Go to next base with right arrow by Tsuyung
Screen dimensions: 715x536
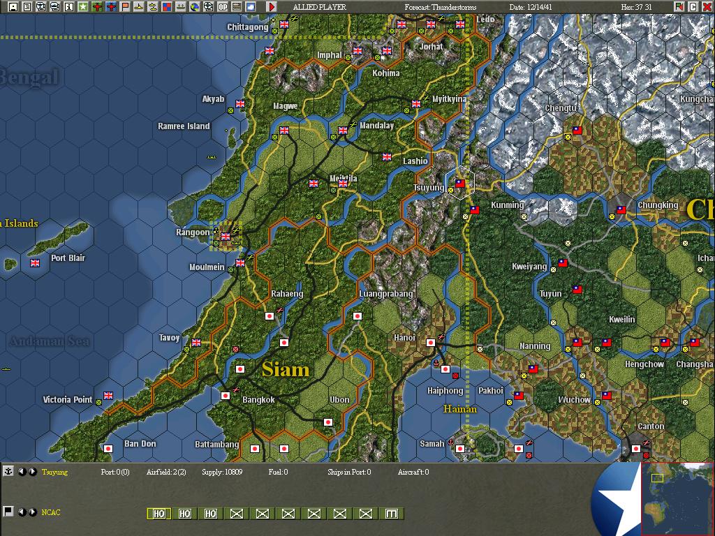32,472
